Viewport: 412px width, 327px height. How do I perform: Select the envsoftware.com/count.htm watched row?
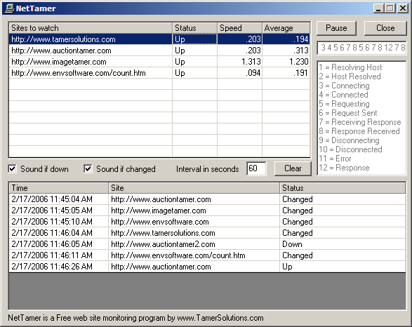tap(159, 73)
